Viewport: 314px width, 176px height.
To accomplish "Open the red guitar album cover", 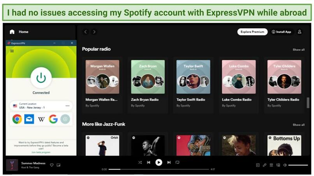I will coord(193,145).
